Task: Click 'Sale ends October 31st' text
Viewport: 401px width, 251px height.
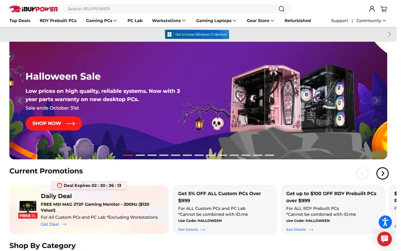Action: 52,108
